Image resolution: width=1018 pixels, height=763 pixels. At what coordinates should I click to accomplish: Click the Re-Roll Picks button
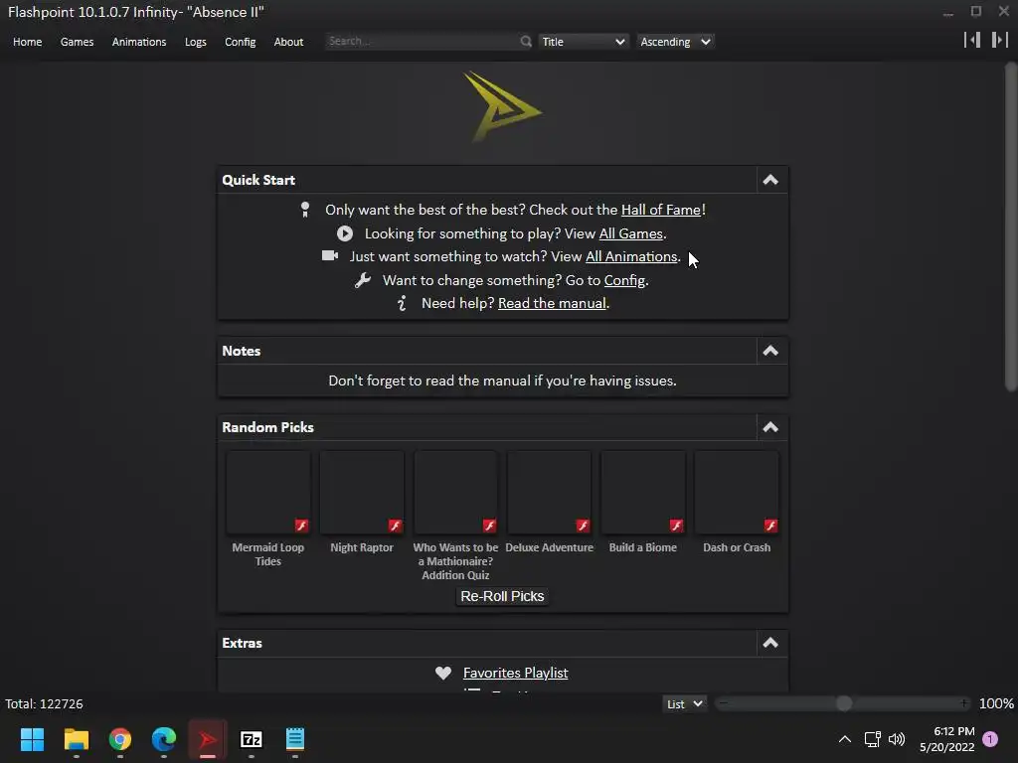[x=502, y=596]
